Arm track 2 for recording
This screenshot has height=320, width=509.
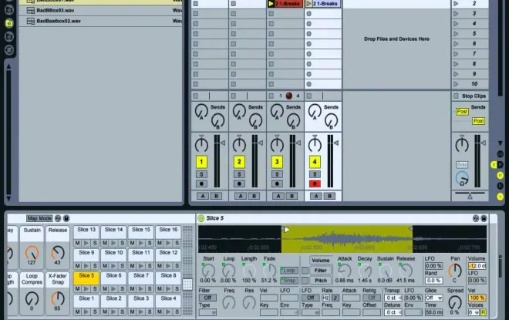pos(239,184)
